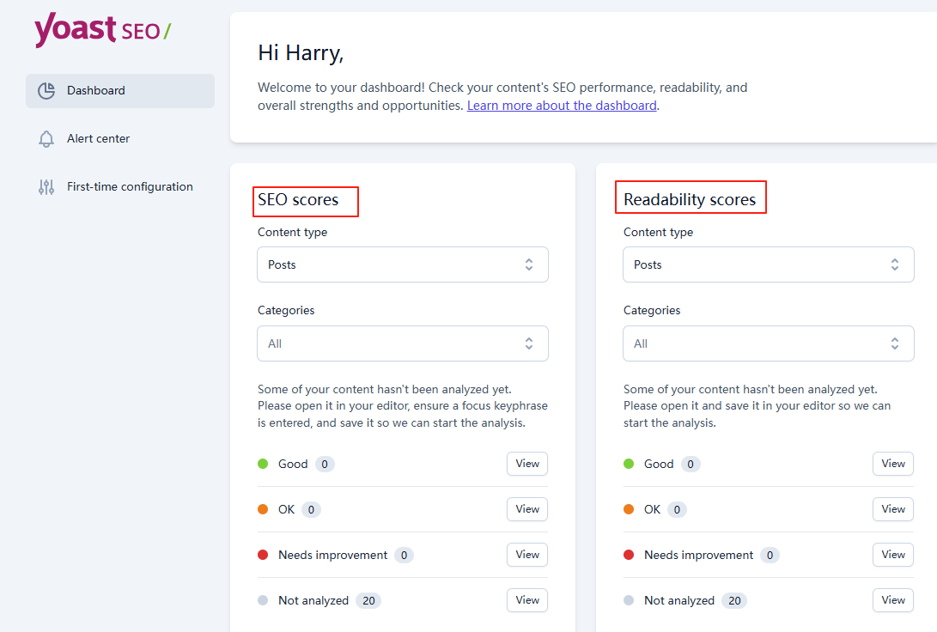The height and width of the screenshot is (632, 937).
Task: View posts with OK readability score
Action: [892, 509]
